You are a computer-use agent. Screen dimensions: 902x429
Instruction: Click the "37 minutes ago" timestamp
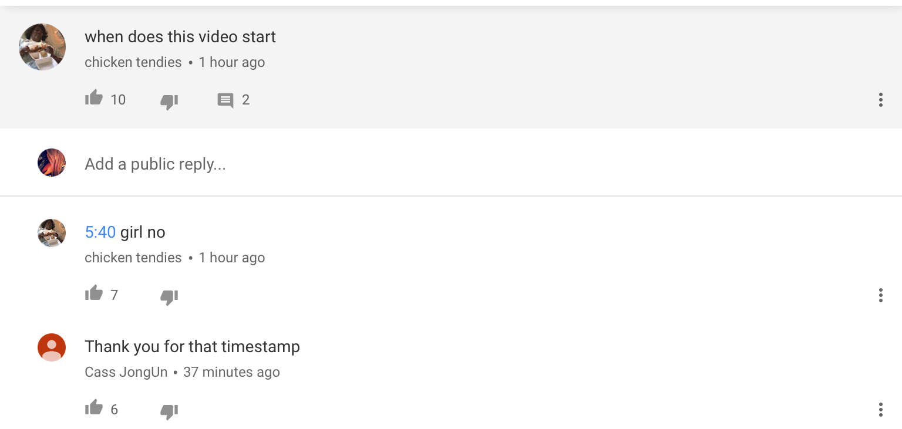tap(232, 372)
